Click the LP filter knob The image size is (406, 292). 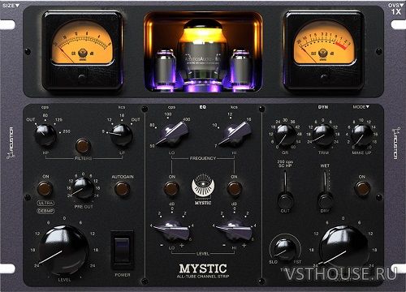pyautogui.click(x=121, y=135)
